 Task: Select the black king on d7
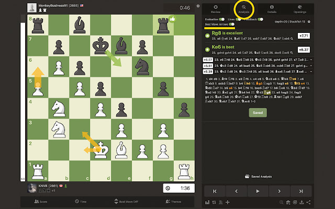tap(100, 46)
